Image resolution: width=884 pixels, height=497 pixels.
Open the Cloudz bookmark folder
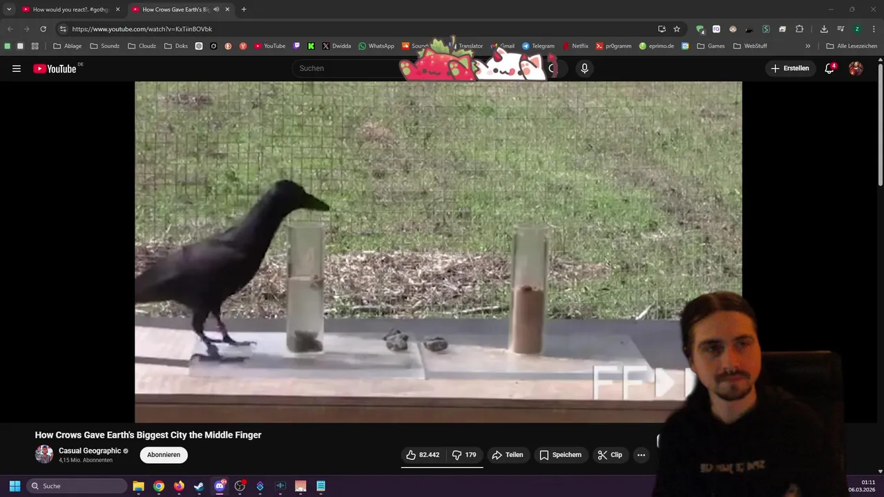pos(142,46)
